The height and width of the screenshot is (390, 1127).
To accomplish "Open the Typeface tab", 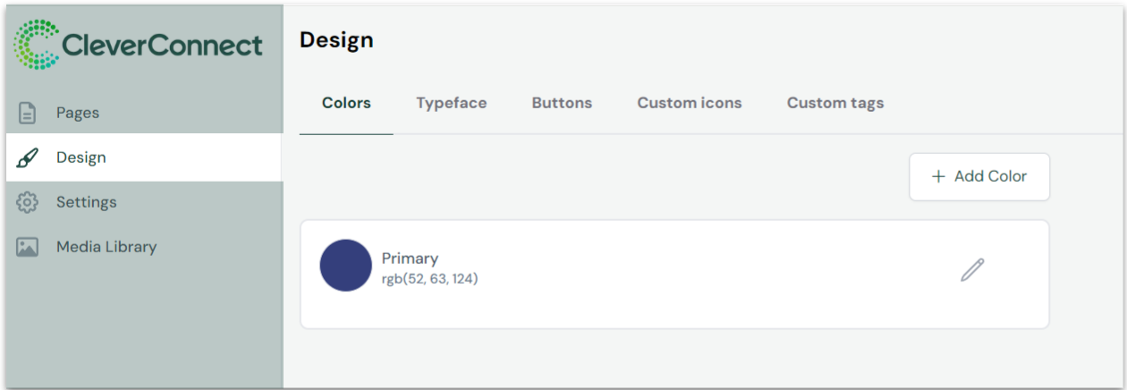I will (x=452, y=103).
